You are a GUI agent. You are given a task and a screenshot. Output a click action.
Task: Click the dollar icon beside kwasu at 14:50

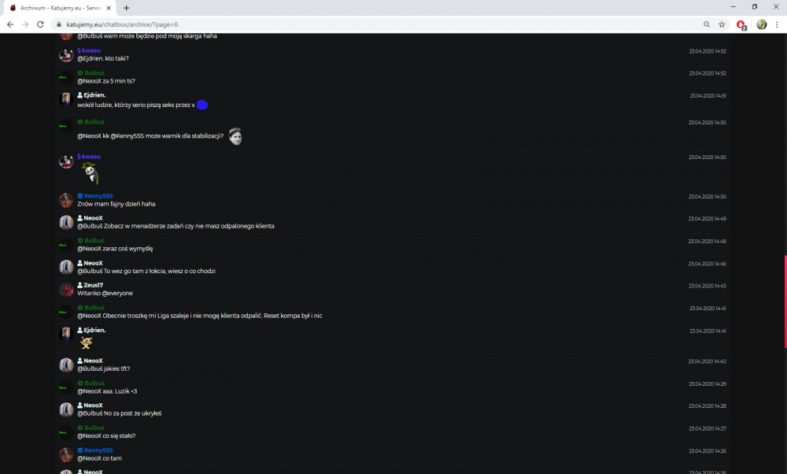point(79,157)
